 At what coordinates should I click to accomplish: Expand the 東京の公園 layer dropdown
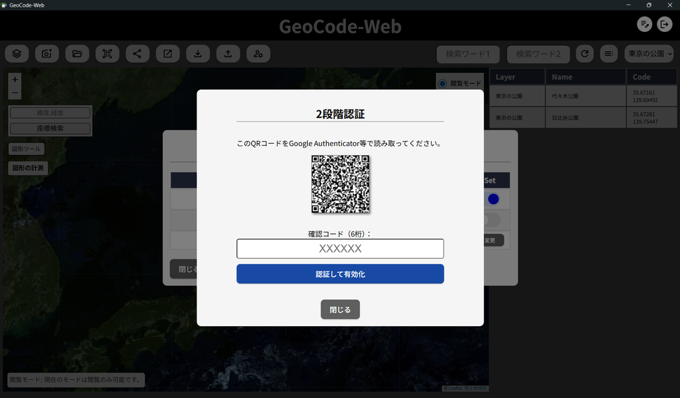[649, 54]
